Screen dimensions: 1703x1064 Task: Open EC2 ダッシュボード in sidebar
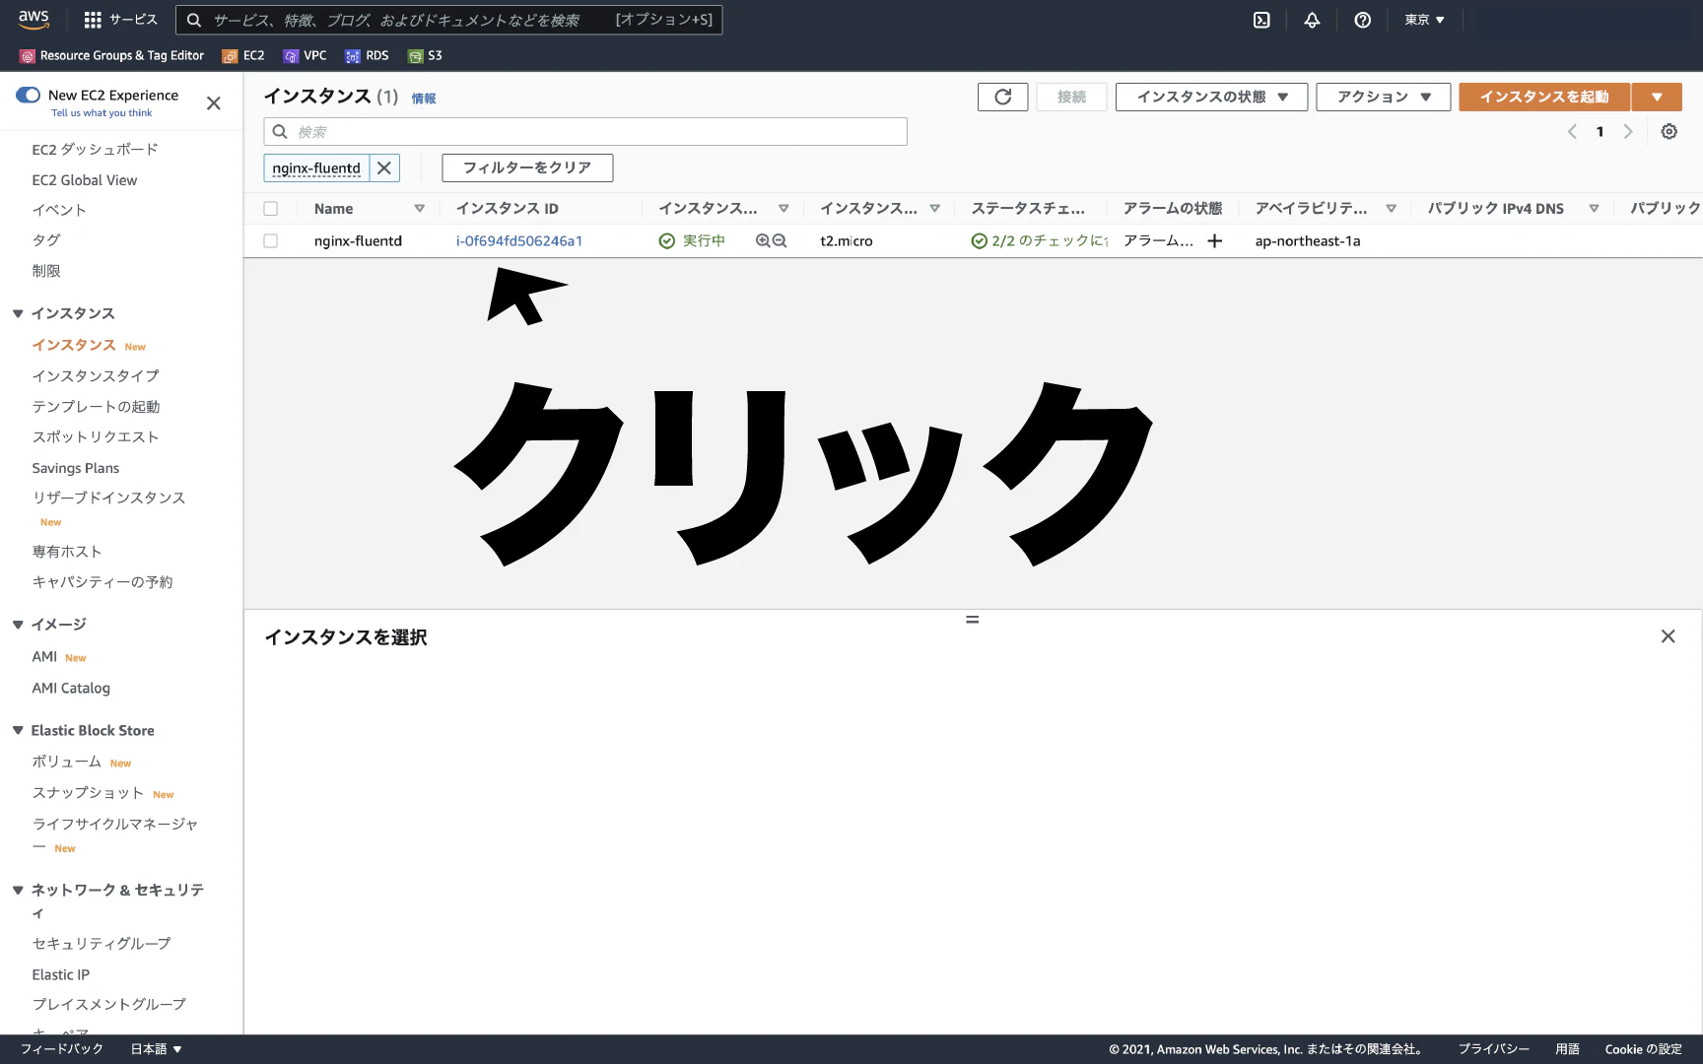point(95,149)
